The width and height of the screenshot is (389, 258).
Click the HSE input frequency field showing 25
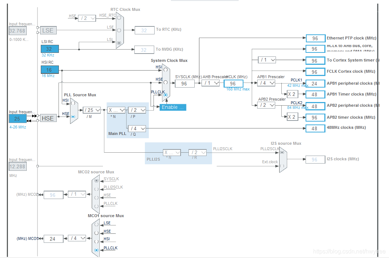click(18, 119)
